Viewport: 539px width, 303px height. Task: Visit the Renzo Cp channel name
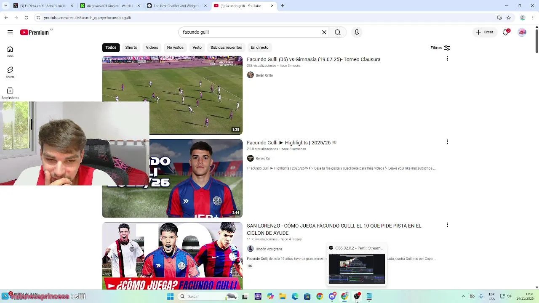[263, 159]
